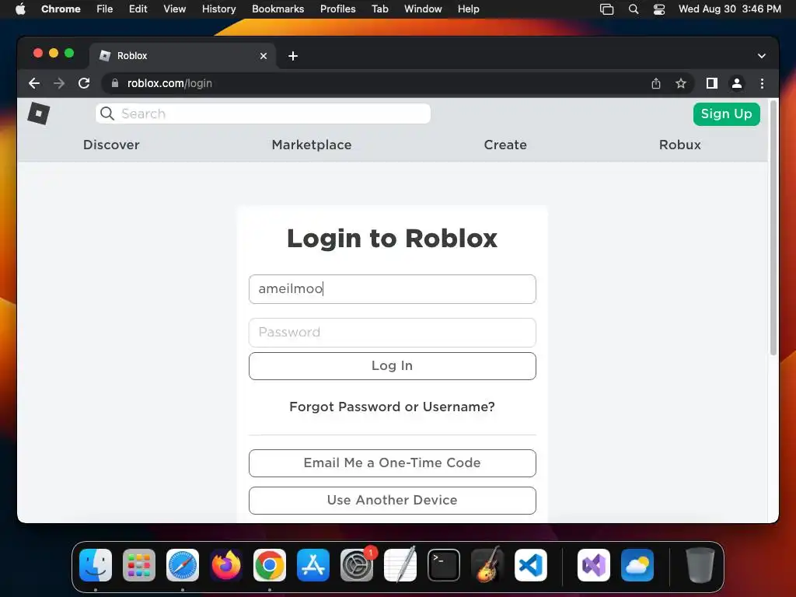Open TextEdit from the Dock
Image resolution: width=796 pixels, height=597 pixels.
[400, 565]
